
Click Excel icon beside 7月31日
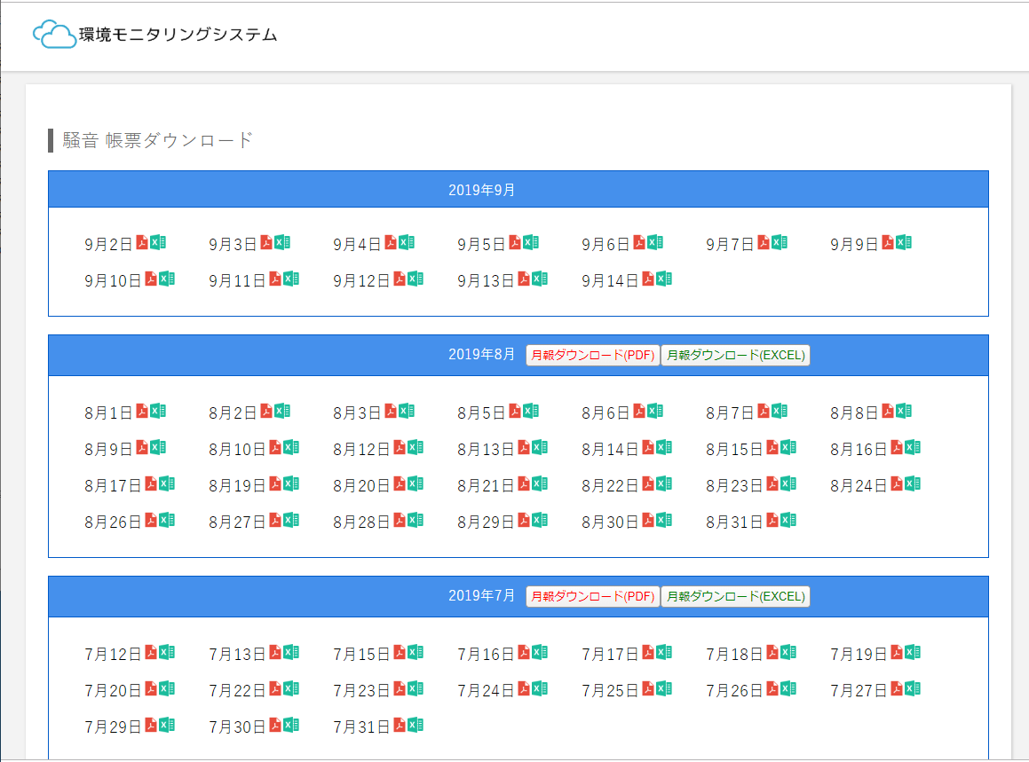[416, 725]
